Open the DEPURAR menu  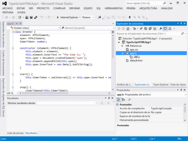tap(74, 8)
